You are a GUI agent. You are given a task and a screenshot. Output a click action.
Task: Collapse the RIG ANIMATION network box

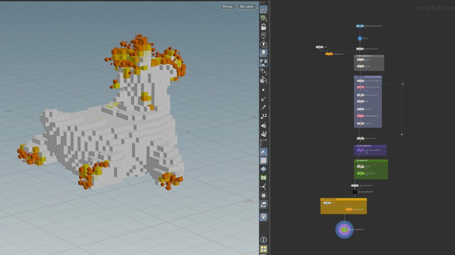(x=355, y=161)
